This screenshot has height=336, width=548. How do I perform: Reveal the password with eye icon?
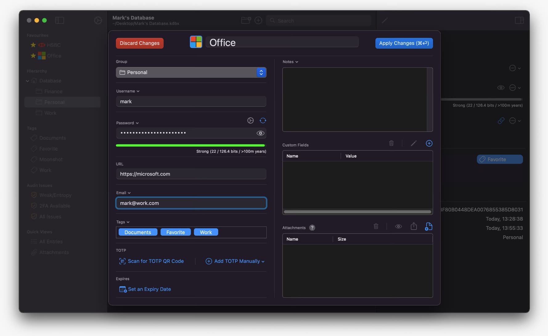[x=260, y=133]
